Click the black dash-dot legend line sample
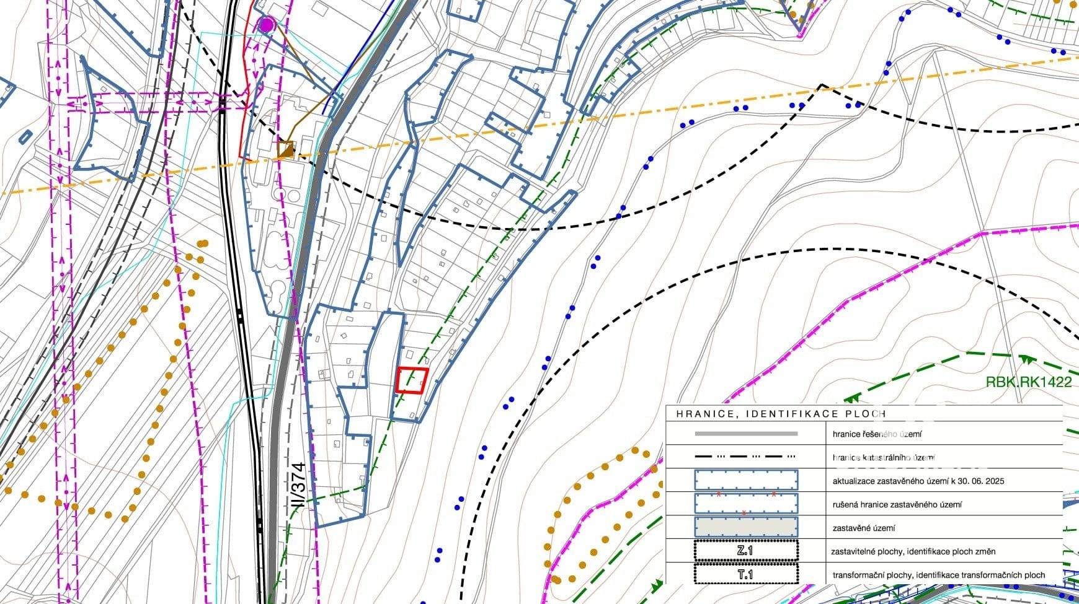This screenshot has width=1079, height=604. click(746, 457)
